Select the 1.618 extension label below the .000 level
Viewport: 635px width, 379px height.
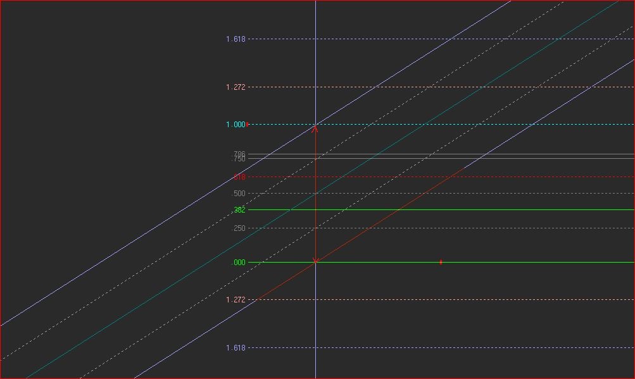(236, 347)
